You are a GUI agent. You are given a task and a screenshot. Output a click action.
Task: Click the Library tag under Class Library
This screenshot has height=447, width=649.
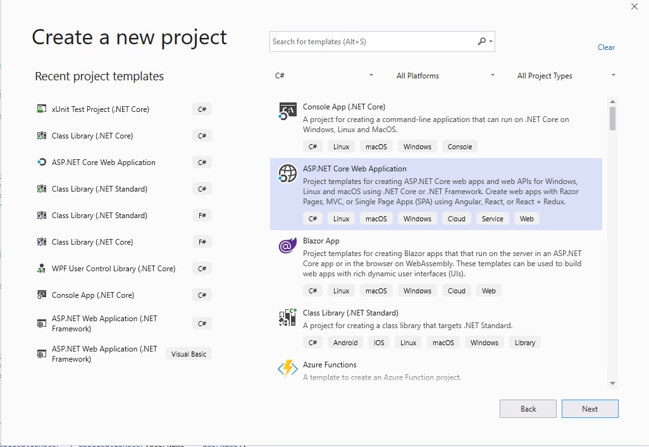(x=524, y=342)
